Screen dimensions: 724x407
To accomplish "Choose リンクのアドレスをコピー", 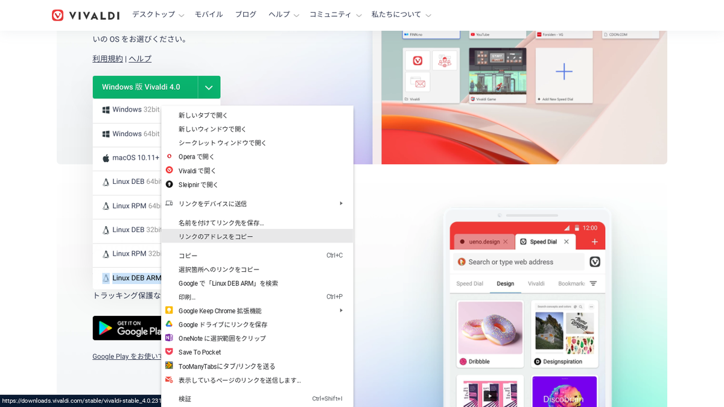I will point(258,236).
